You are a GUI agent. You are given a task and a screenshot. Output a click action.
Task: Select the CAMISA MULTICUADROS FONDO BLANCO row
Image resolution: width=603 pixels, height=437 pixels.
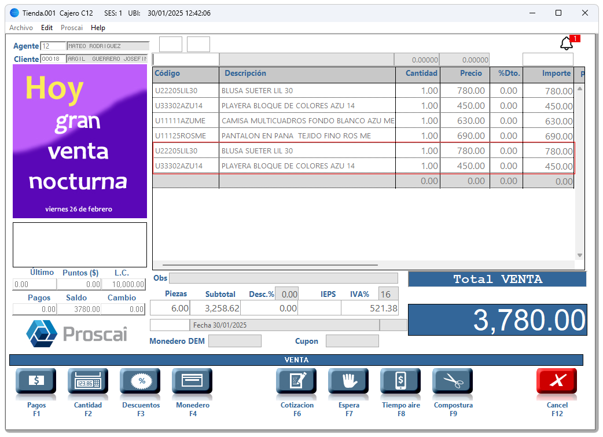363,121
